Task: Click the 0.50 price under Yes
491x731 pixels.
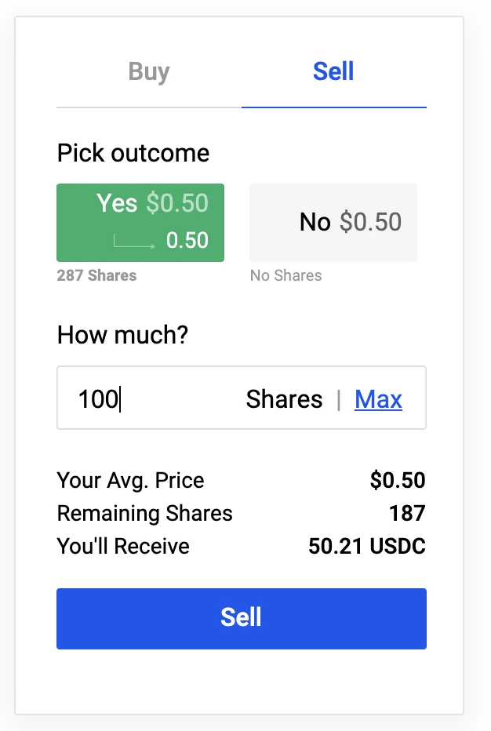Action: [x=187, y=241]
